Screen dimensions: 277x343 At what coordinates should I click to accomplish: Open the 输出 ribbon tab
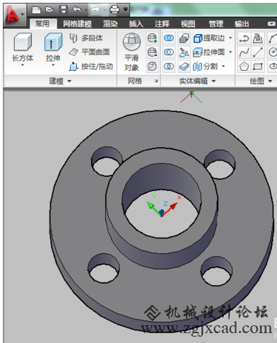(242, 24)
